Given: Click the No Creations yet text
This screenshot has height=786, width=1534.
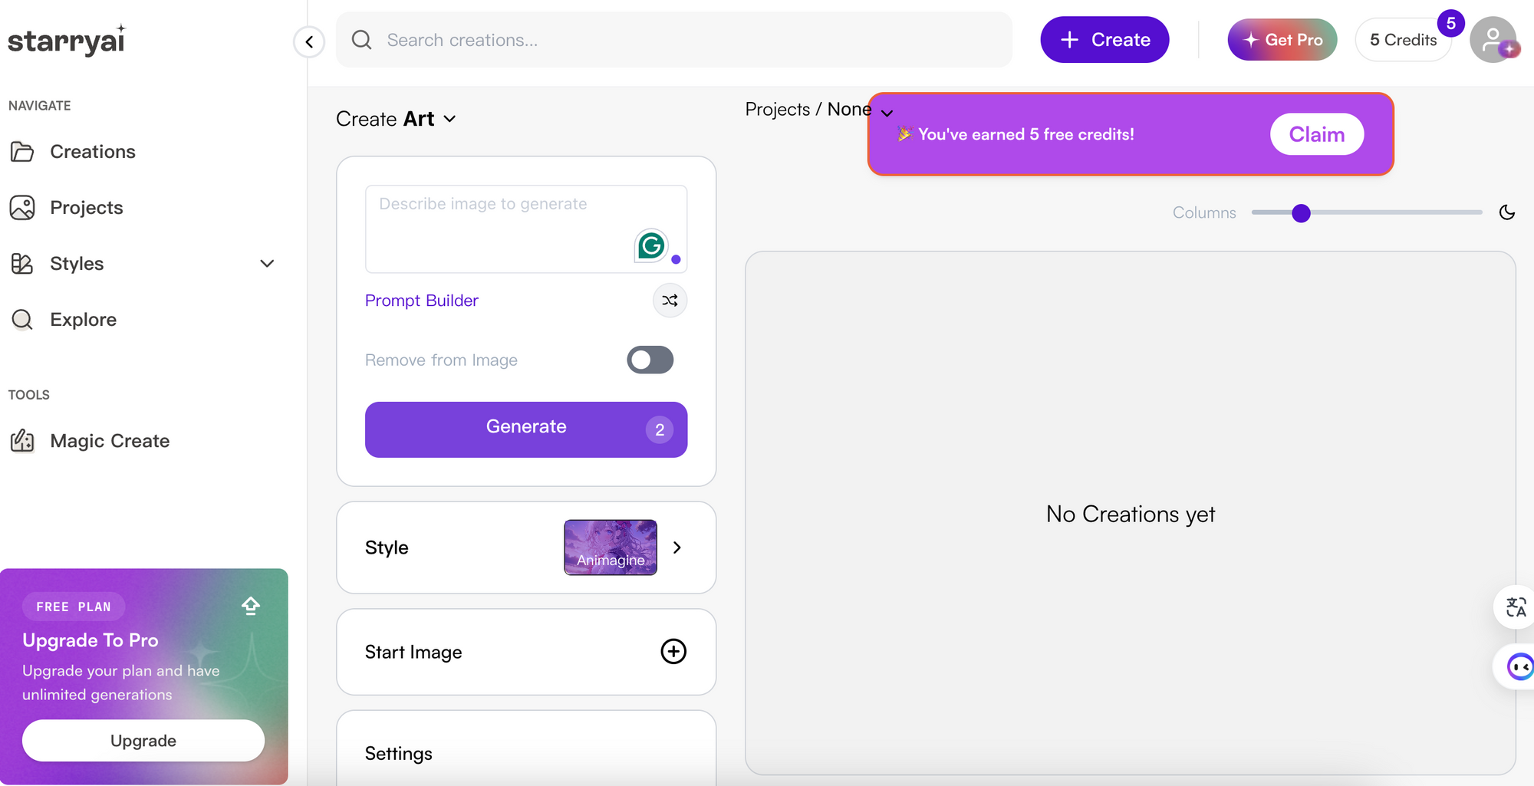Looking at the screenshot, I should click(1131, 514).
